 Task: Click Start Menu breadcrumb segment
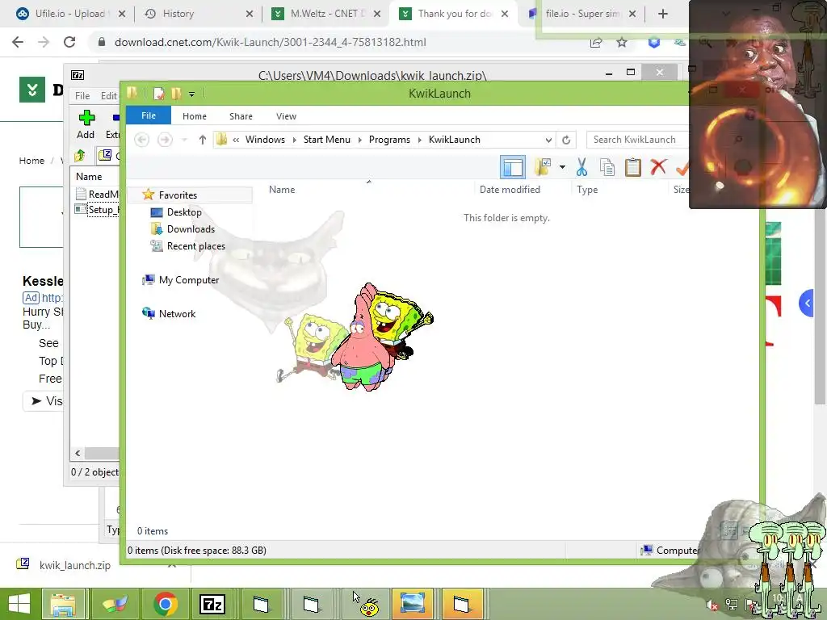coord(326,140)
